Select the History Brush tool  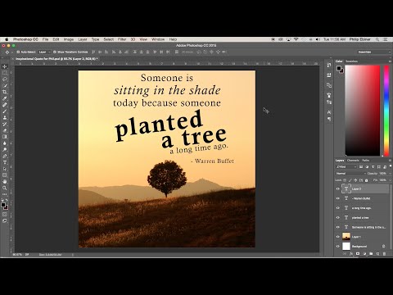(5, 124)
